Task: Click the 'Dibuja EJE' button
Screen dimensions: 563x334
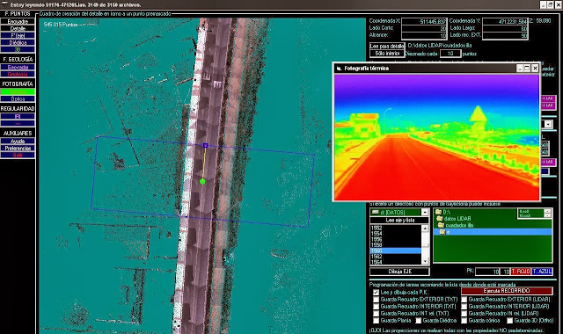Action: pyautogui.click(x=399, y=272)
